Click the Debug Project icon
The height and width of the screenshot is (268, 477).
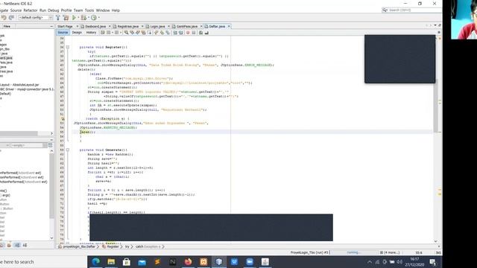point(83,18)
